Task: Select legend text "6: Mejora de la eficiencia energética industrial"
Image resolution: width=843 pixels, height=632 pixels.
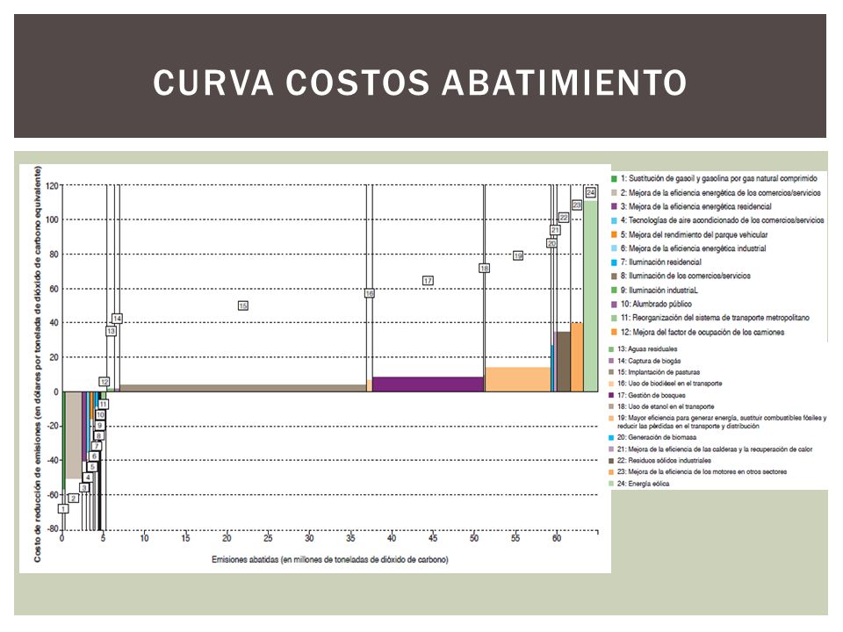Action: tap(693, 248)
